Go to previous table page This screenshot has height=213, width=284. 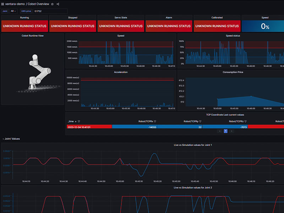click(220, 131)
